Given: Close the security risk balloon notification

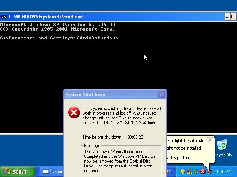Looking at the screenshot, I should tap(210, 140).
